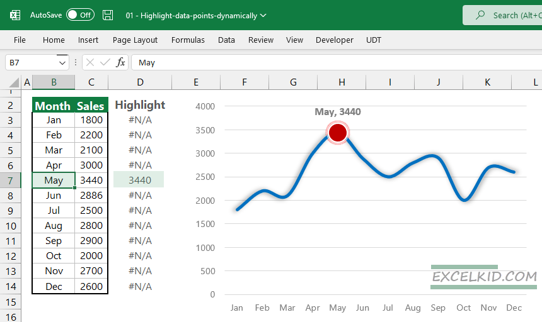
Task: Click the Cancel X icon in formula bar
Action: 90,62
